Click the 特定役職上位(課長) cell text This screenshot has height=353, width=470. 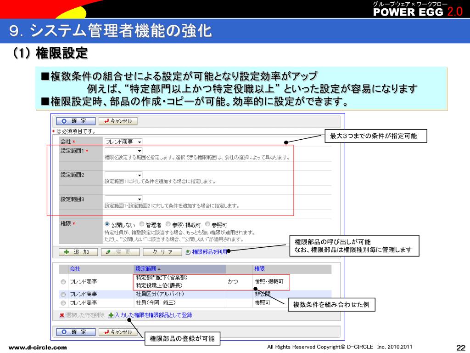tap(159, 285)
